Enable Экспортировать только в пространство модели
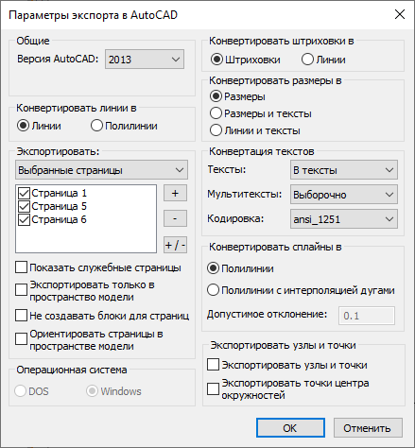 pos(21,290)
